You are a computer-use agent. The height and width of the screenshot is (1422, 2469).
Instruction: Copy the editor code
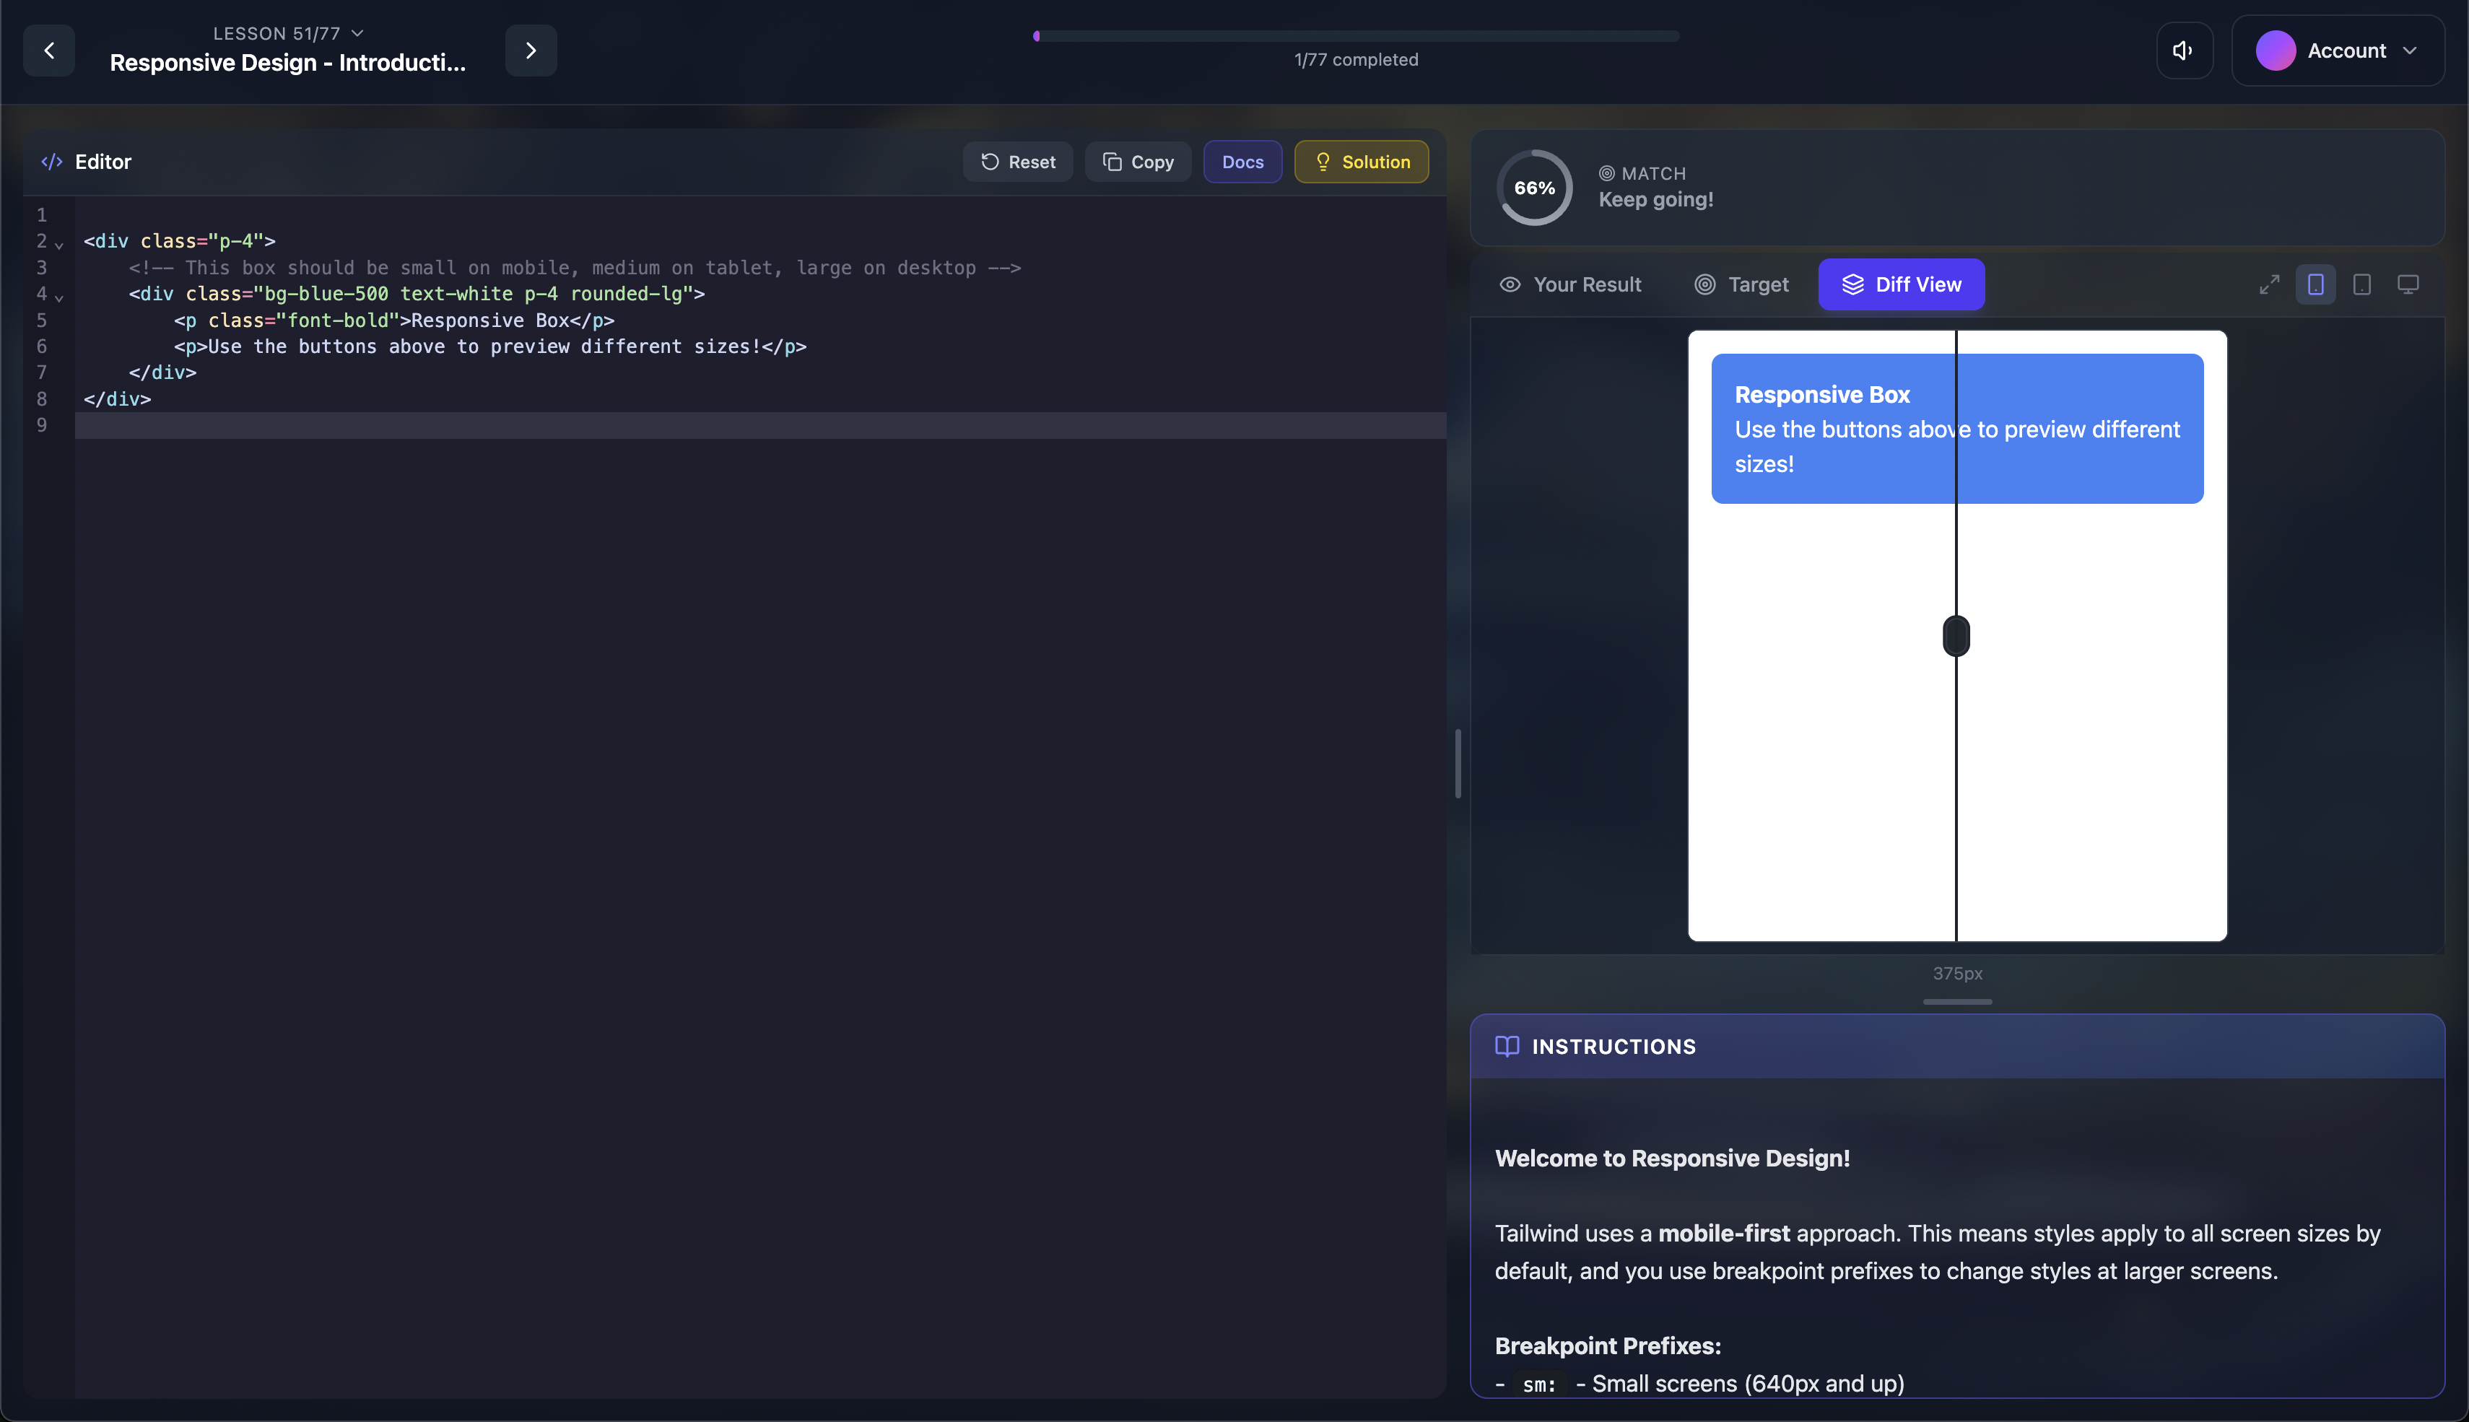pos(1137,161)
